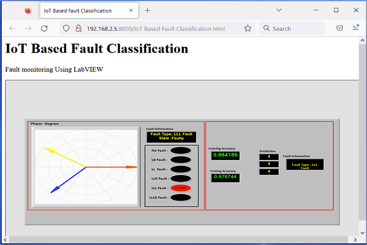Click the forward navigation arrow

(x=28, y=29)
